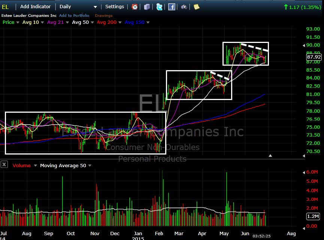Click the May label on the date axis
The height and width of the screenshot is (240, 324).
(224, 234)
